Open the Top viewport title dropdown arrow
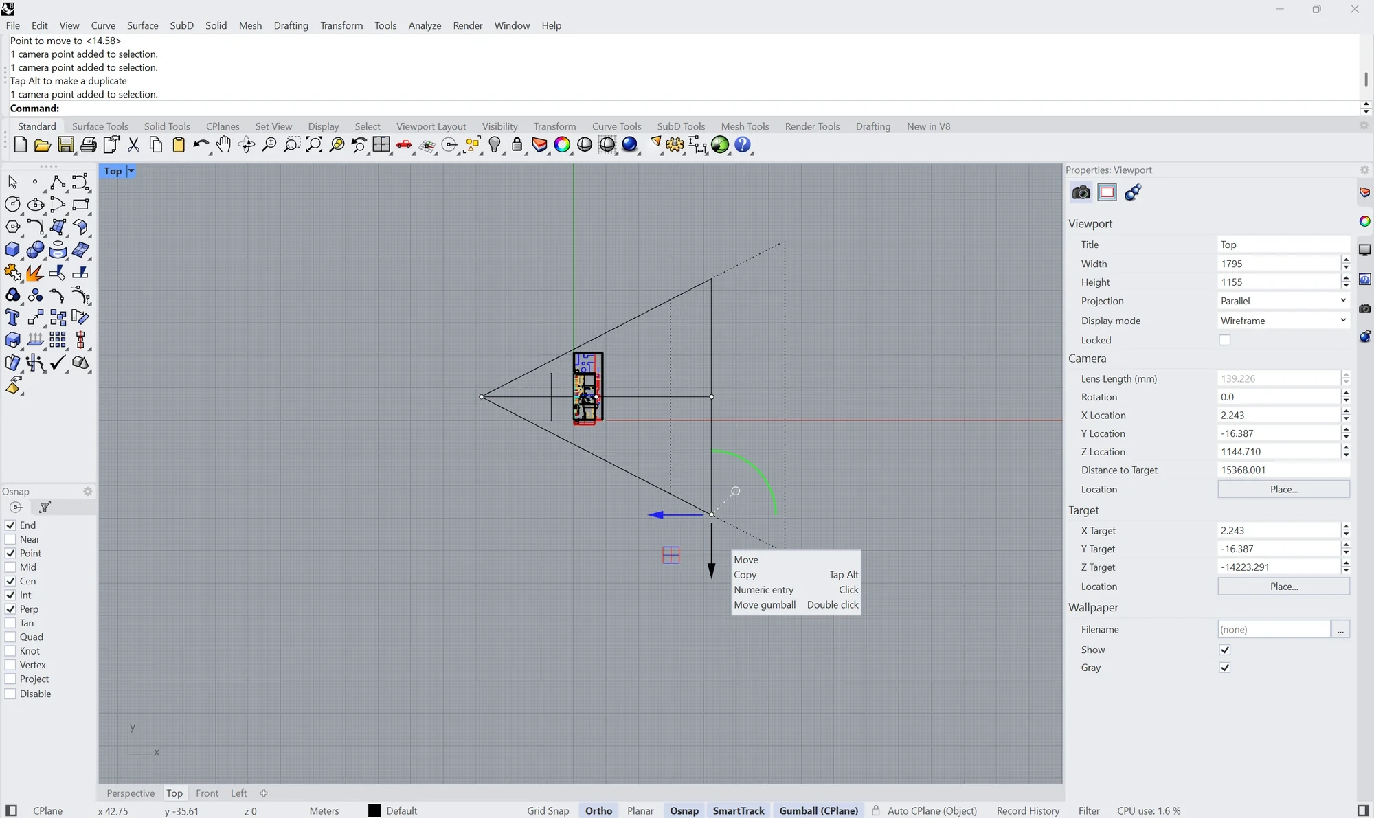1374x818 pixels. (131, 171)
